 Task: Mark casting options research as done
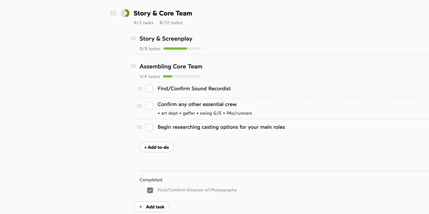coord(149,127)
